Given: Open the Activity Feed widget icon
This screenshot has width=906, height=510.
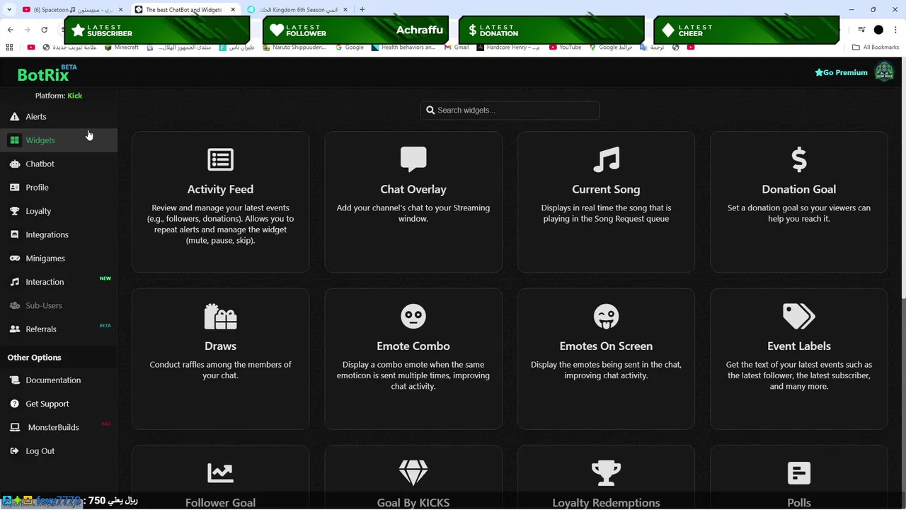Looking at the screenshot, I should pos(220,159).
